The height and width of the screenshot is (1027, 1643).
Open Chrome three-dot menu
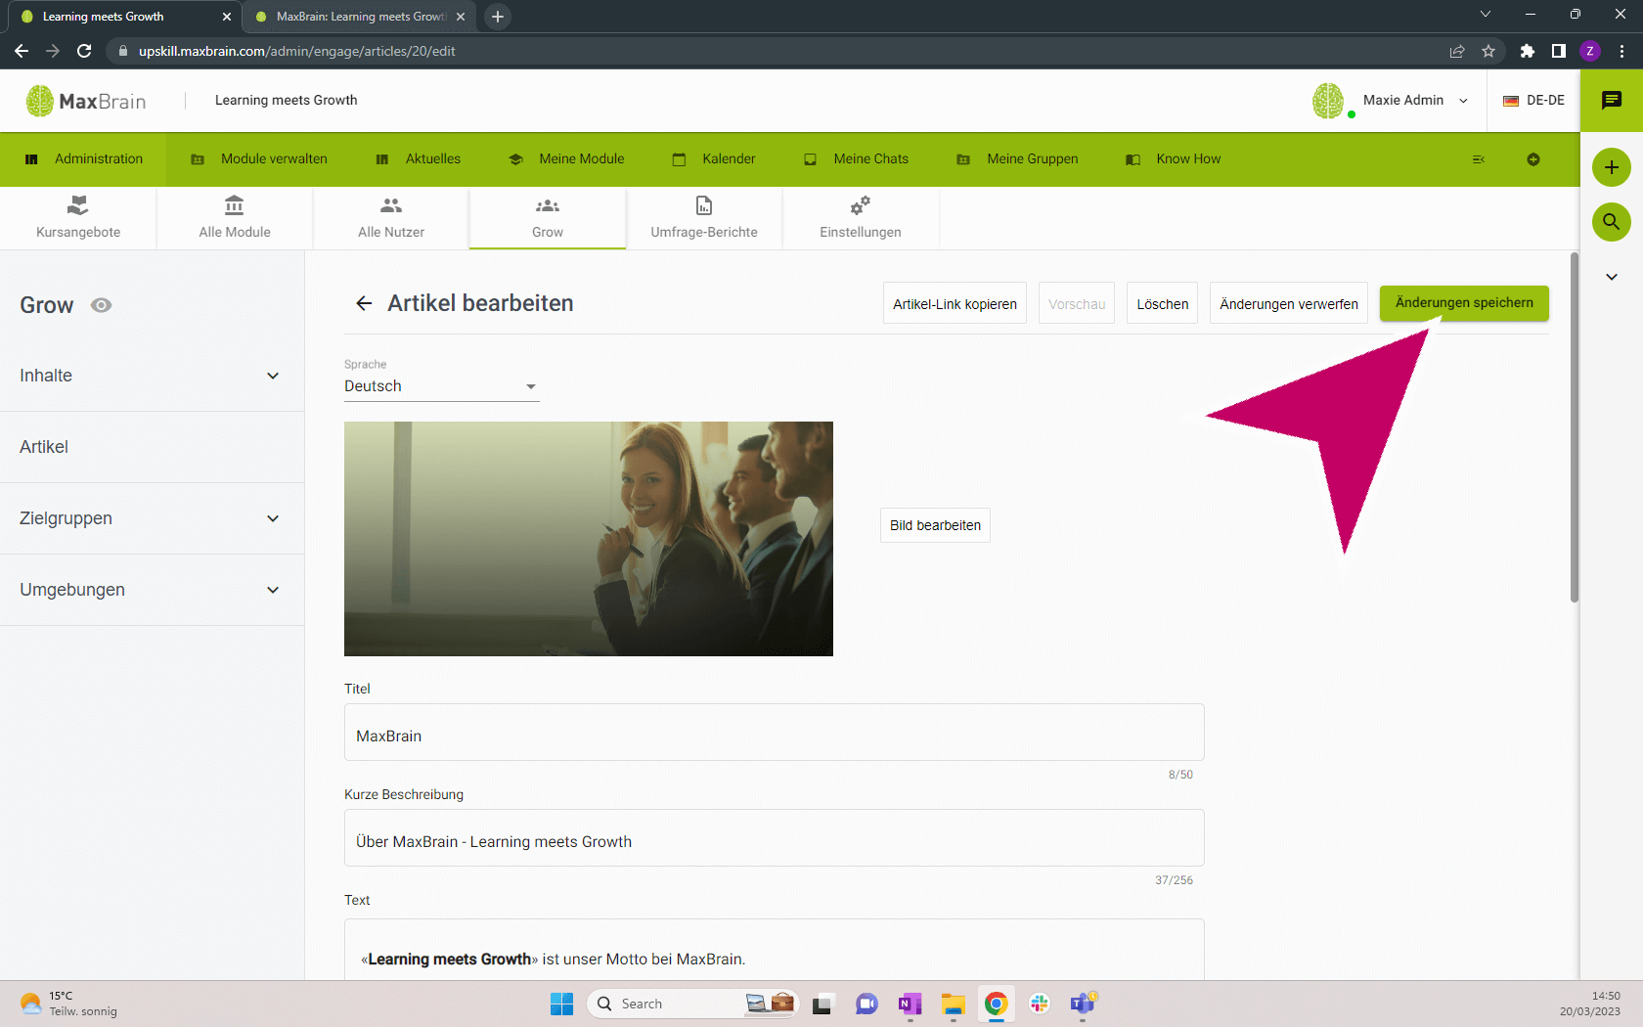tap(1621, 51)
